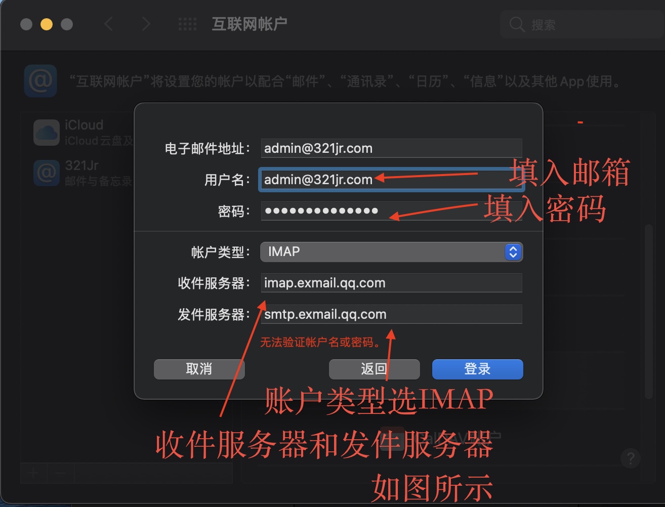Click the 互联网帐户 window title
This screenshot has height=507, width=665.
pyautogui.click(x=250, y=24)
